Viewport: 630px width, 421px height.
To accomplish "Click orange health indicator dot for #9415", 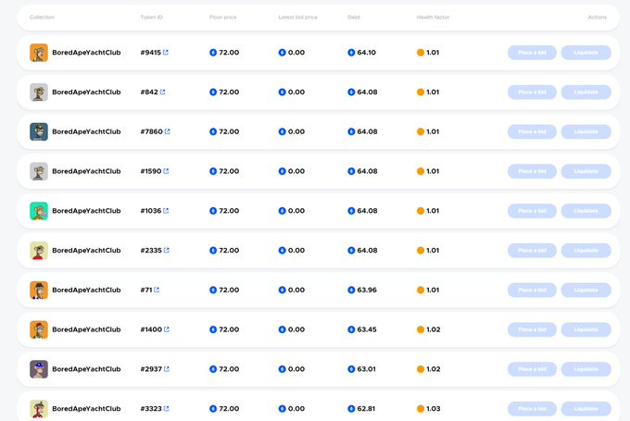I will click(x=421, y=53).
